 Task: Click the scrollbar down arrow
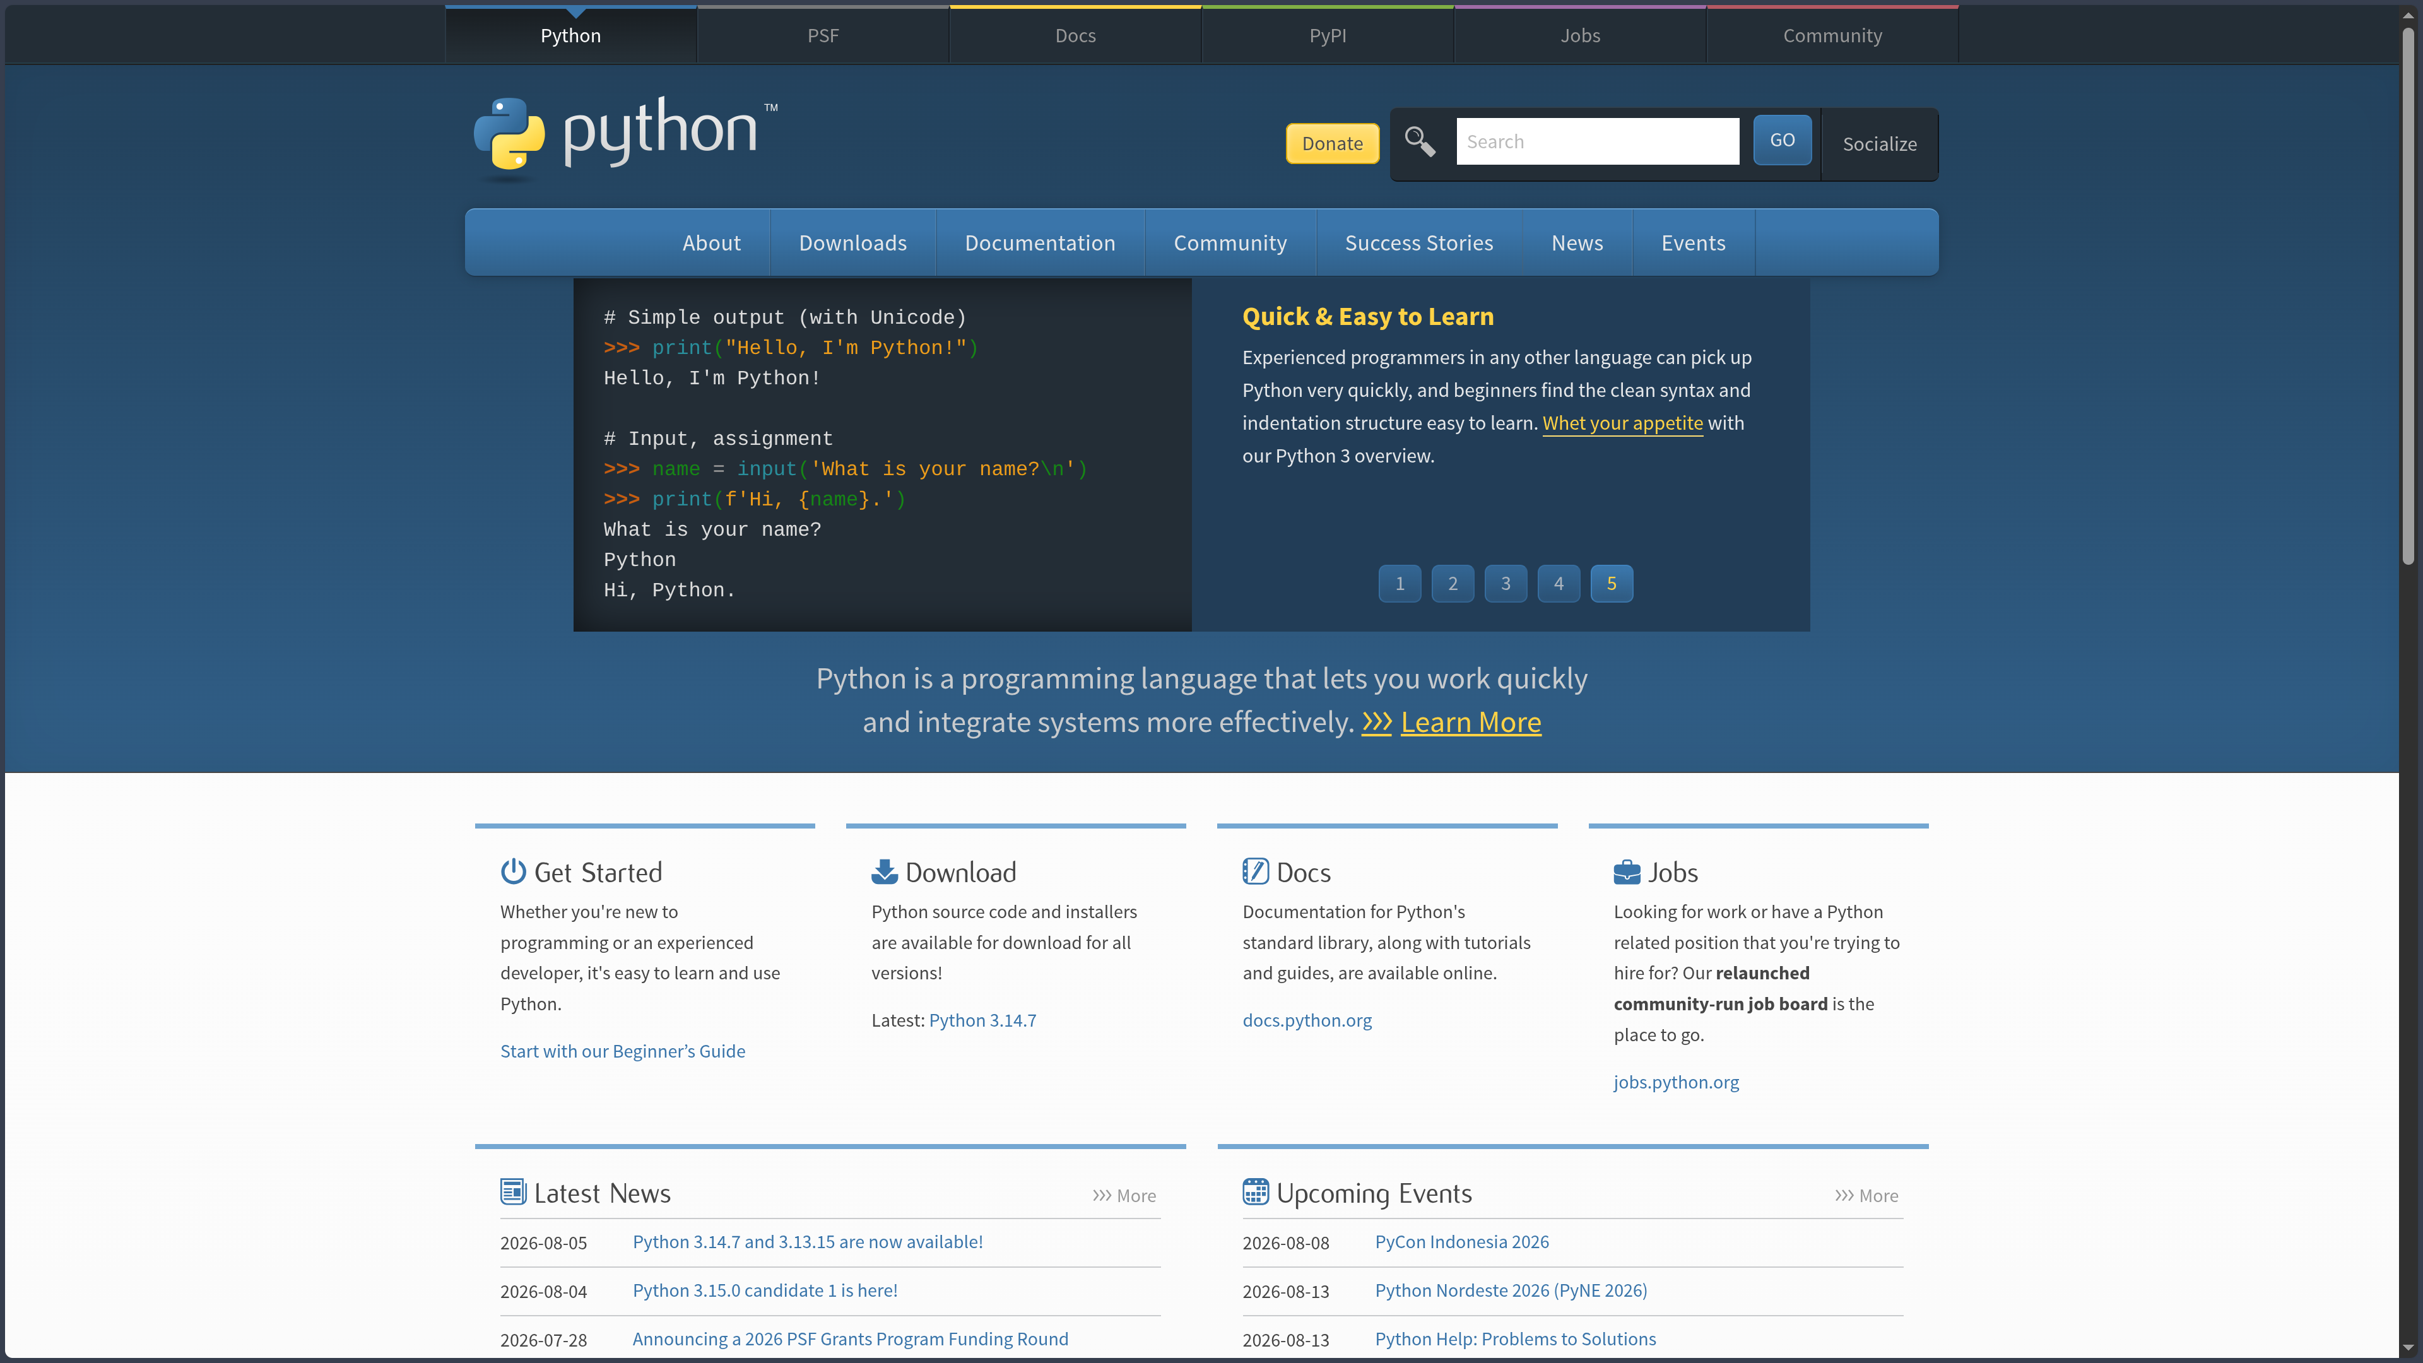[2408, 1348]
